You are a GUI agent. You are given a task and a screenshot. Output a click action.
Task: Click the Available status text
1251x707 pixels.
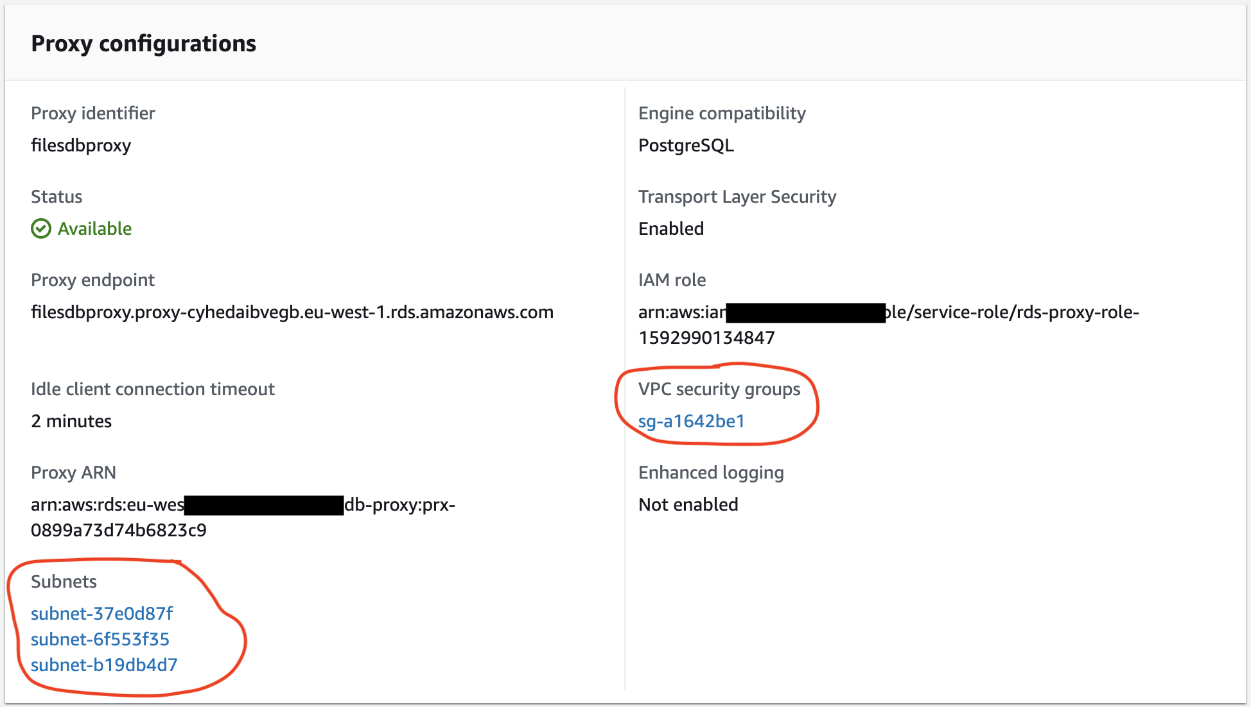point(95,228)
